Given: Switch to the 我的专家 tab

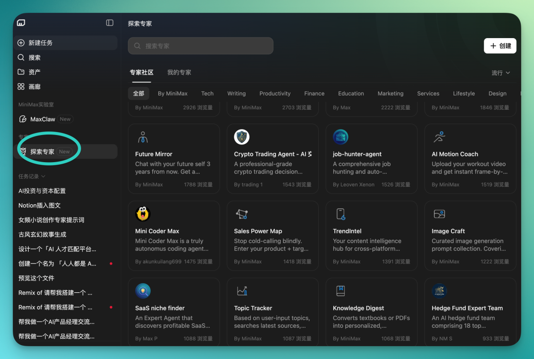Looking at the screenshot, I should [x=179, y=73].
